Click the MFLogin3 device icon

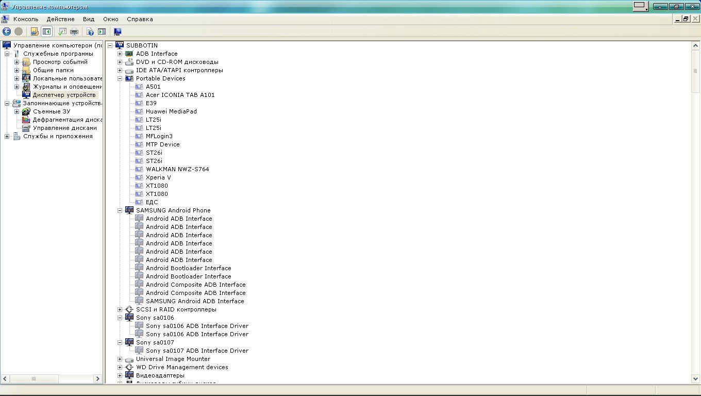pos(139,136)
